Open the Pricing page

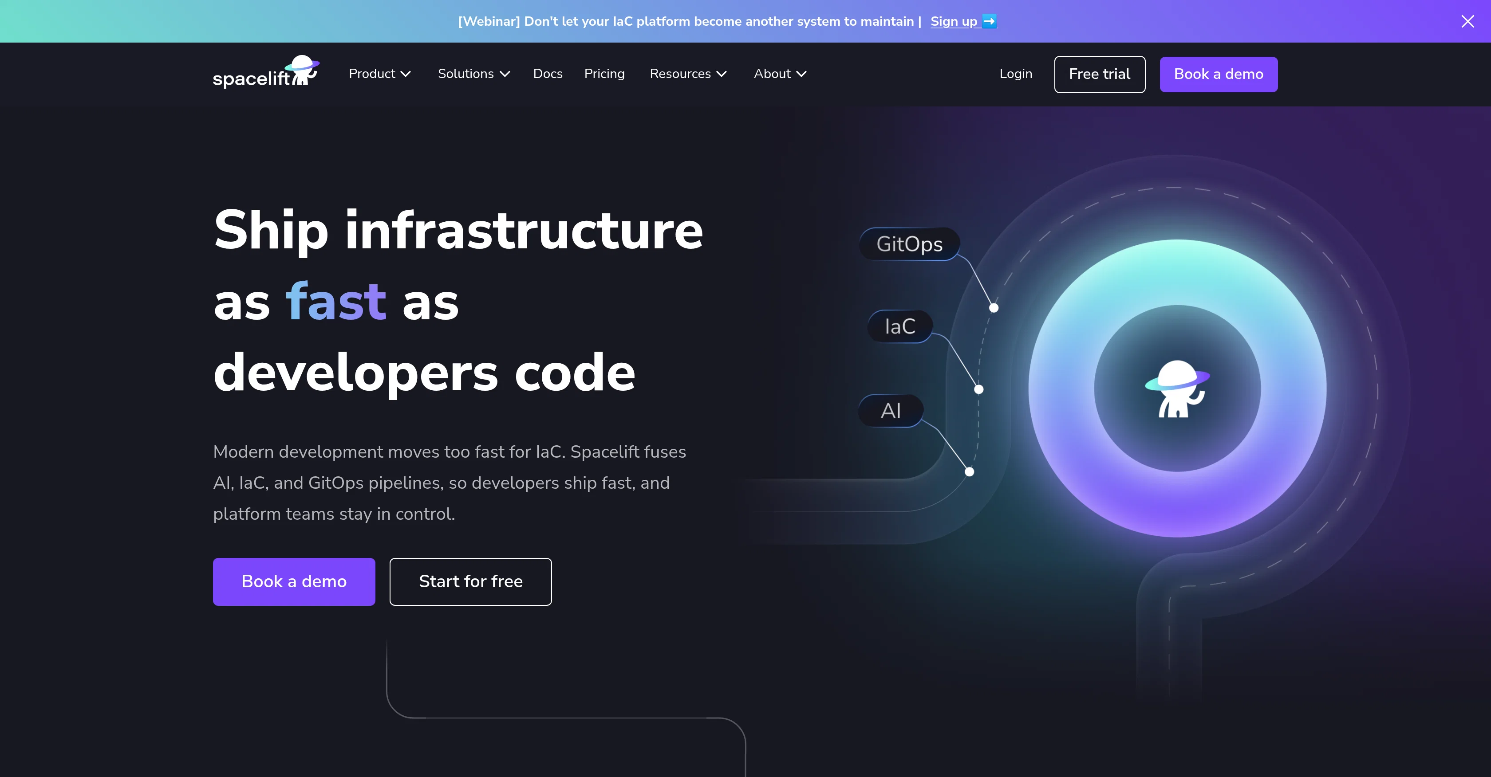pyautogui.click(x=604, y=74)
